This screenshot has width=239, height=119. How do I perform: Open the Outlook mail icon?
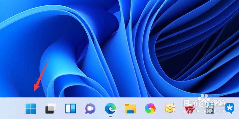click(170, 108)
